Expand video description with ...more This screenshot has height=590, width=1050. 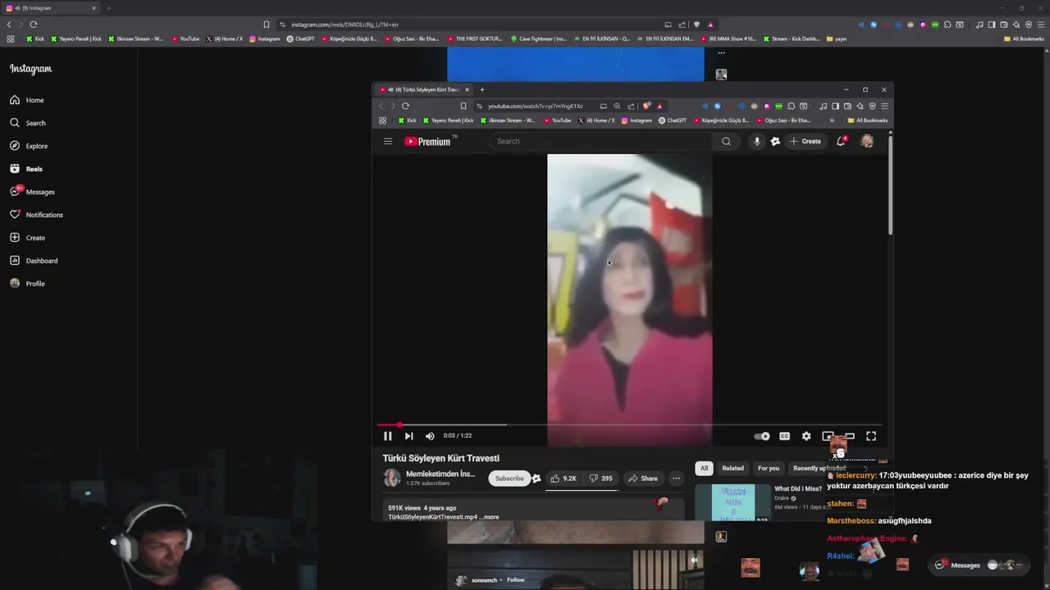point(490,517)
